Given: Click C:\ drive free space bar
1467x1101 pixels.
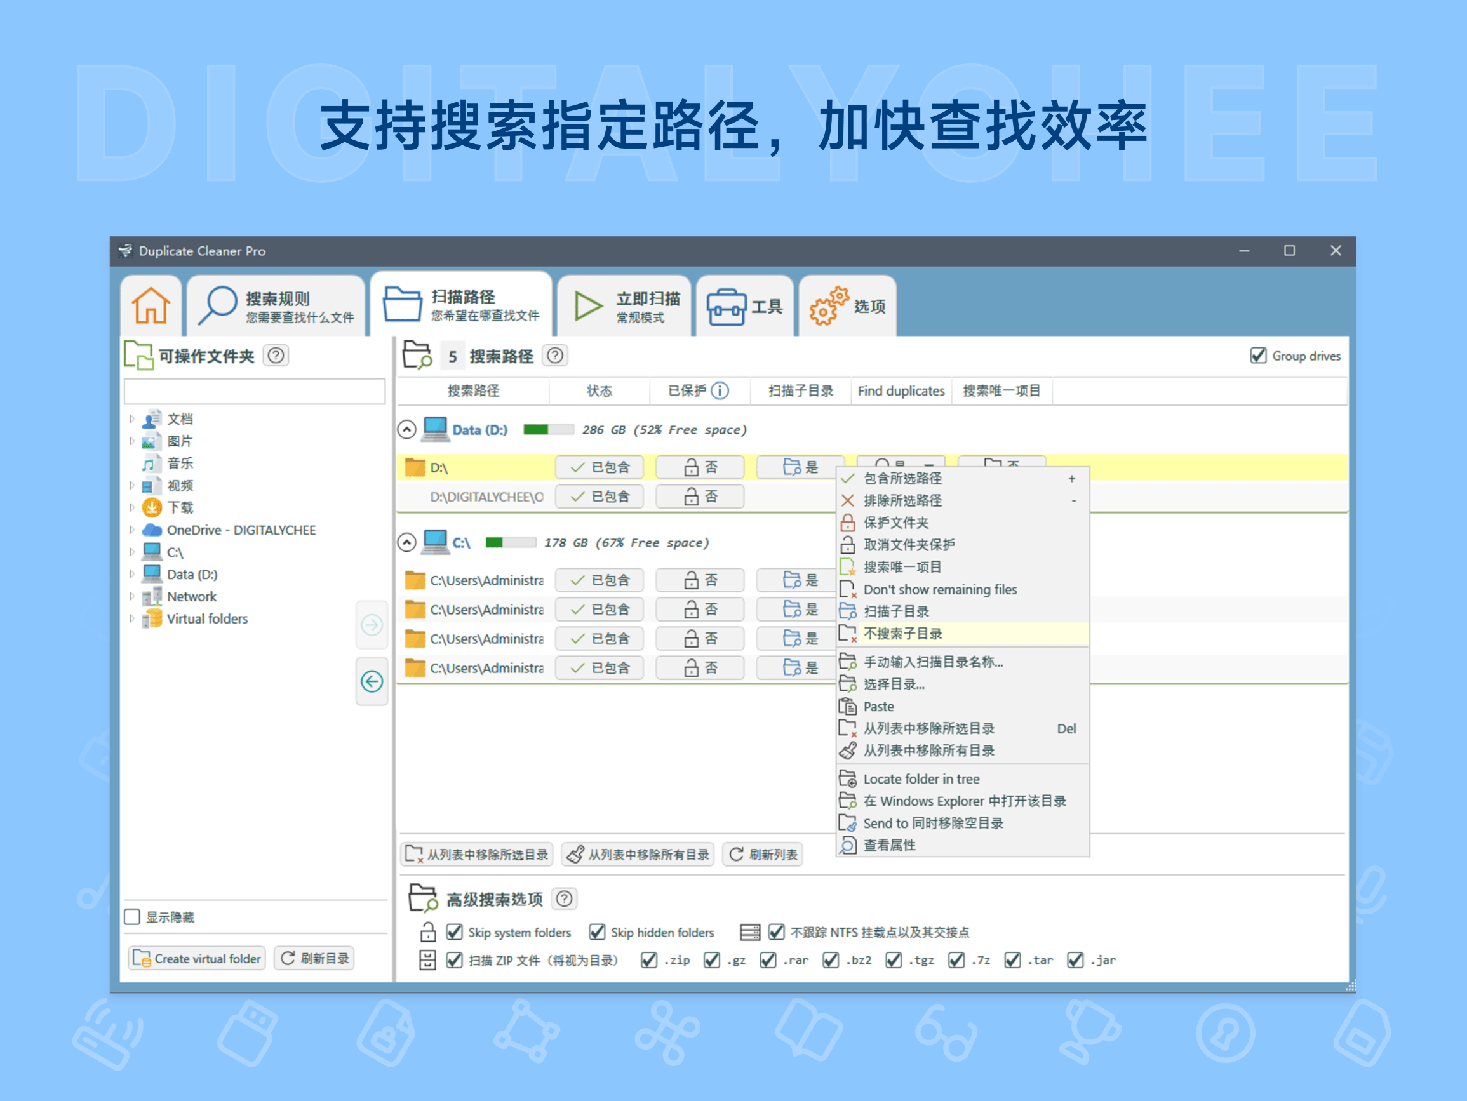Looking at the screenshot, I should coord(511,542).
